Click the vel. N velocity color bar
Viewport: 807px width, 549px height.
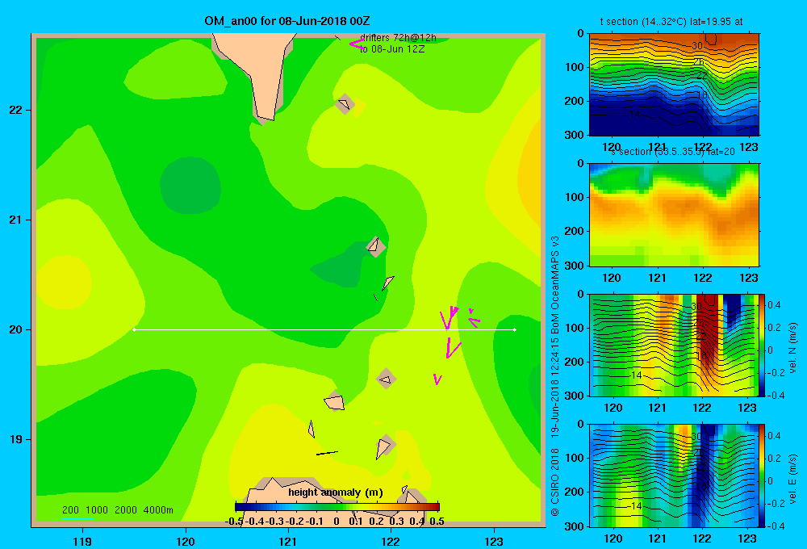pyautogui.click(x=762, y=345)
